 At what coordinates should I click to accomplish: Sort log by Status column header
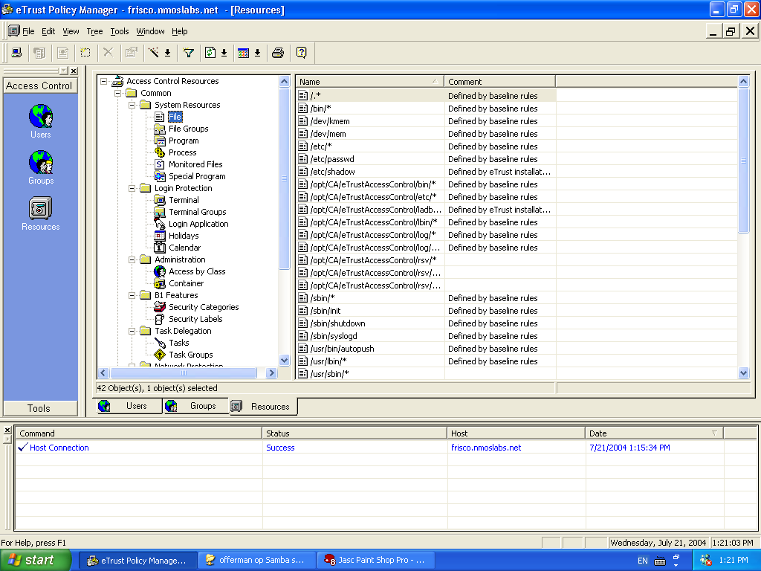[354, 433]
